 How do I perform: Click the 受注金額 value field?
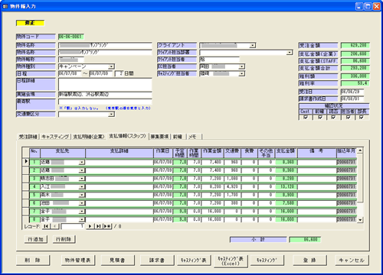(x=355, y=46)
